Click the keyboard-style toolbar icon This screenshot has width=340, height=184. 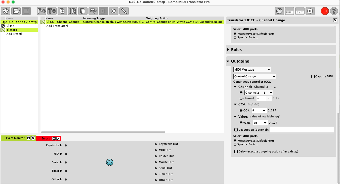click(x=289, y=11)
